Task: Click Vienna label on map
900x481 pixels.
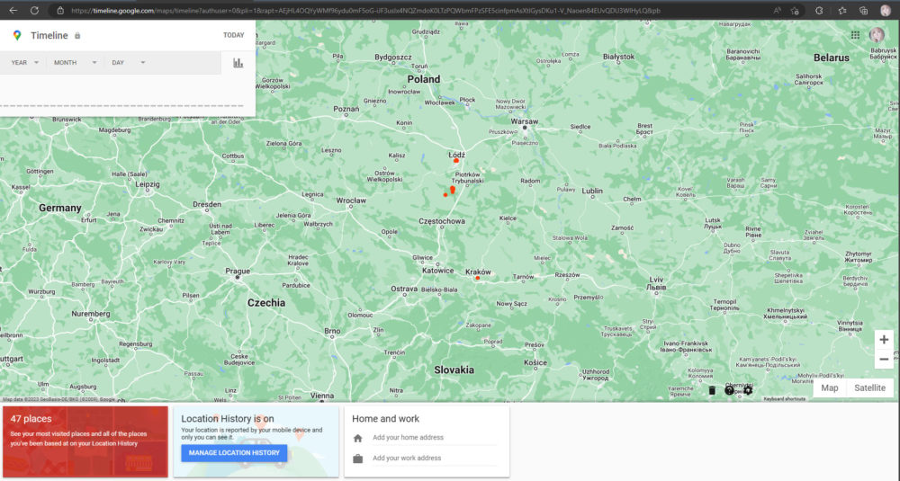Action: coord(322,396)
